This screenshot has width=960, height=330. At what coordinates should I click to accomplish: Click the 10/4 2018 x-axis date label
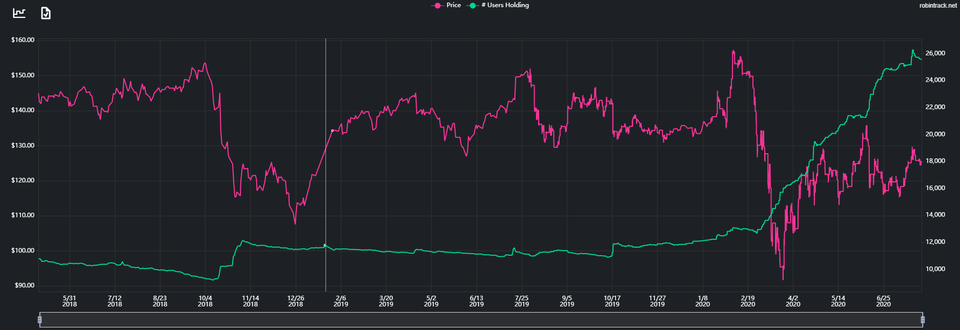pos(205,301)
